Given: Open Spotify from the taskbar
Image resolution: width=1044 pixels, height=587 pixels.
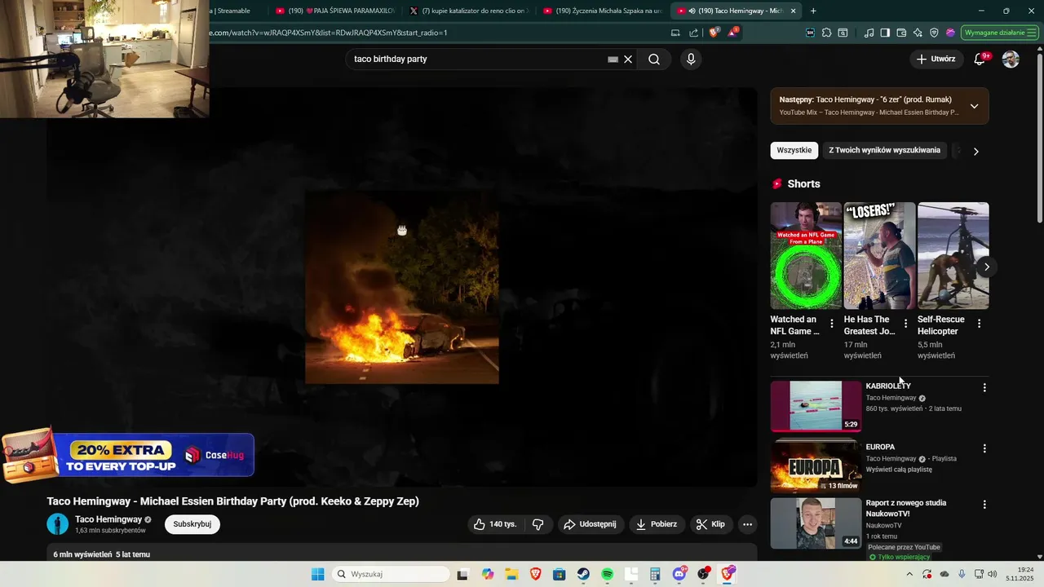Looking at the screenshot, I should tap(607, 574).
